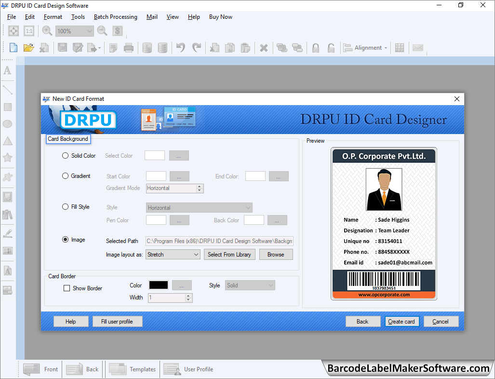495x379 pixels.
Task: Select the Solid Color radio button
Action: [65, 155]
